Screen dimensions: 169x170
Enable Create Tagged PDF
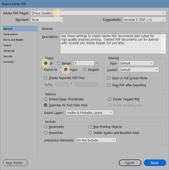[110, 99]
